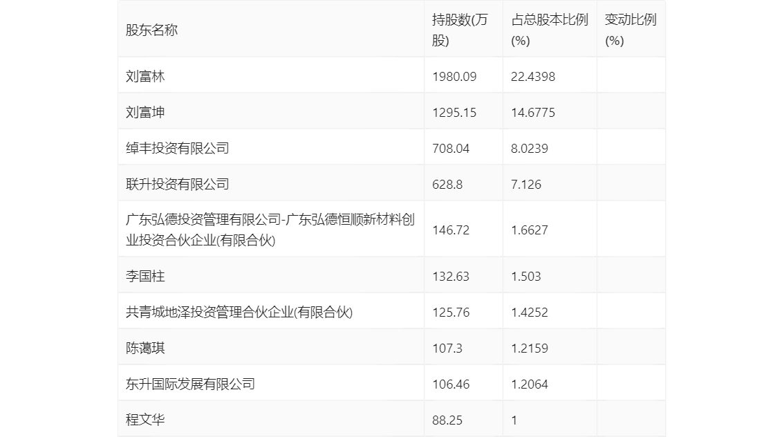784x437 pixels.
Task: Click the 变动比例(%) column header
Action: point(631,30)
